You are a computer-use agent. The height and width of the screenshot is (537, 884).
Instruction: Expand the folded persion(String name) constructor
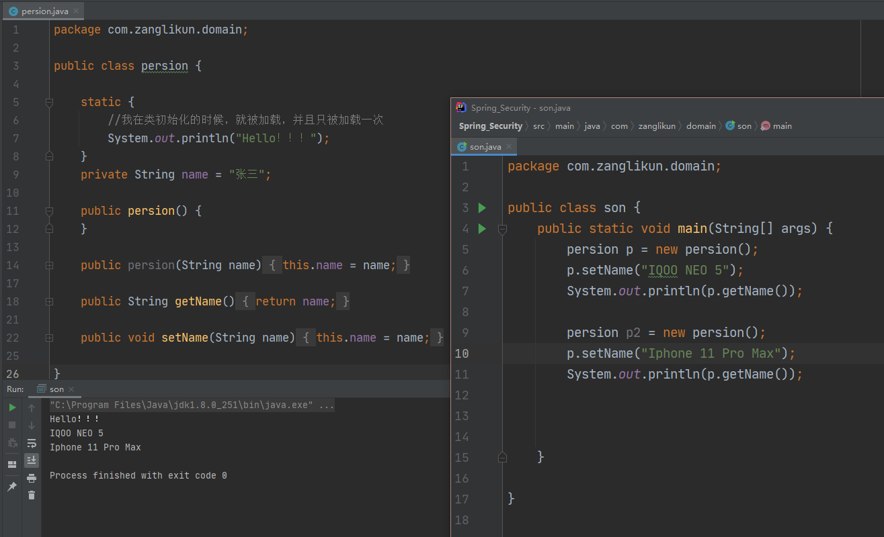(x=49, y=265)
